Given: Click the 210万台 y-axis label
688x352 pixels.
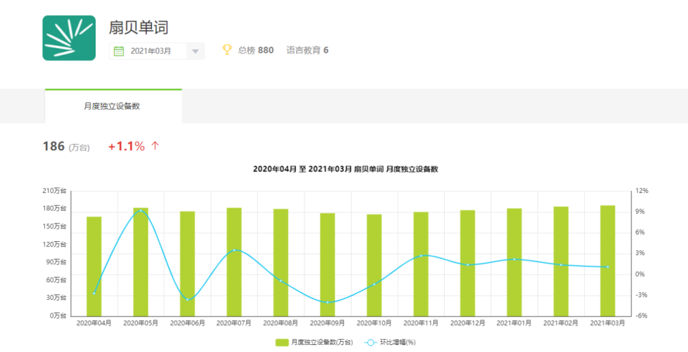Looking at the screenshot, I should 54,191.
